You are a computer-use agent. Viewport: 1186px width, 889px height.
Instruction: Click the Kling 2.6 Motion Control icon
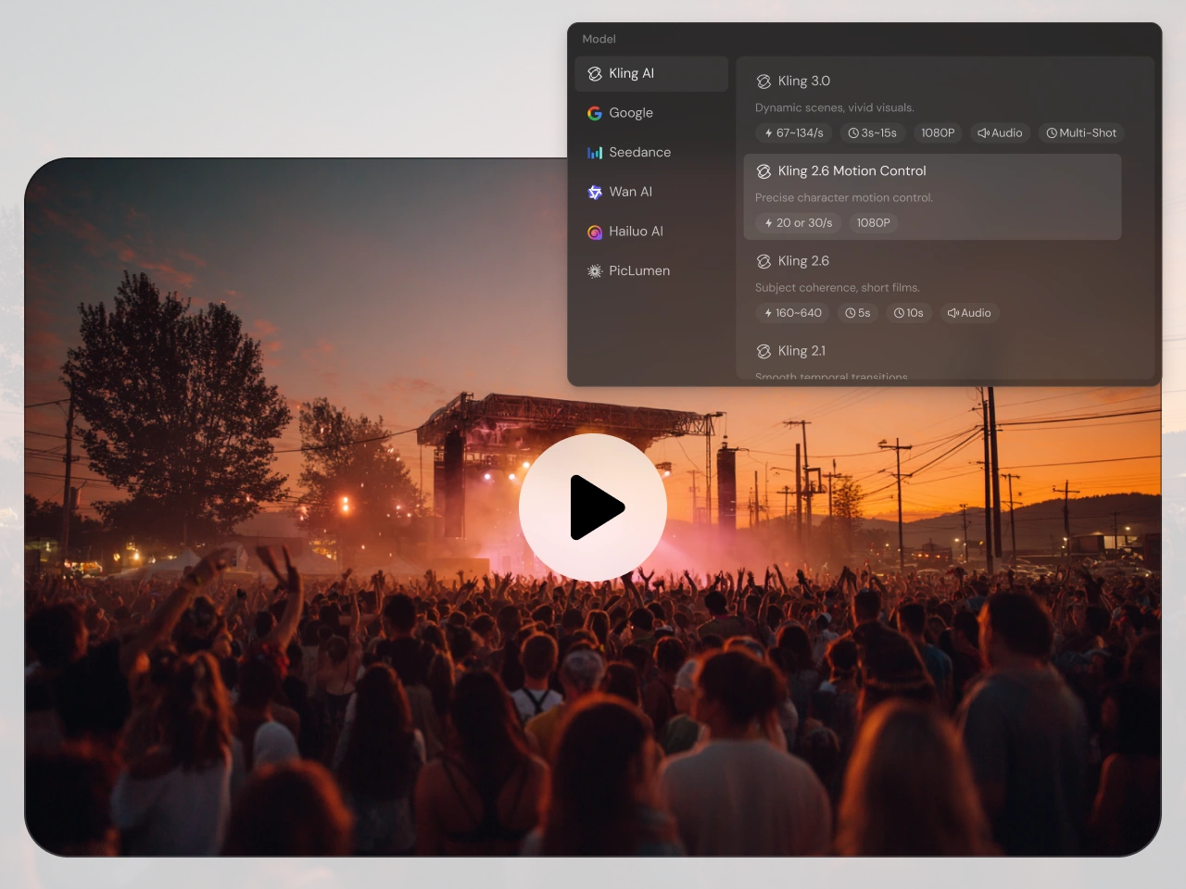(763, 171)
